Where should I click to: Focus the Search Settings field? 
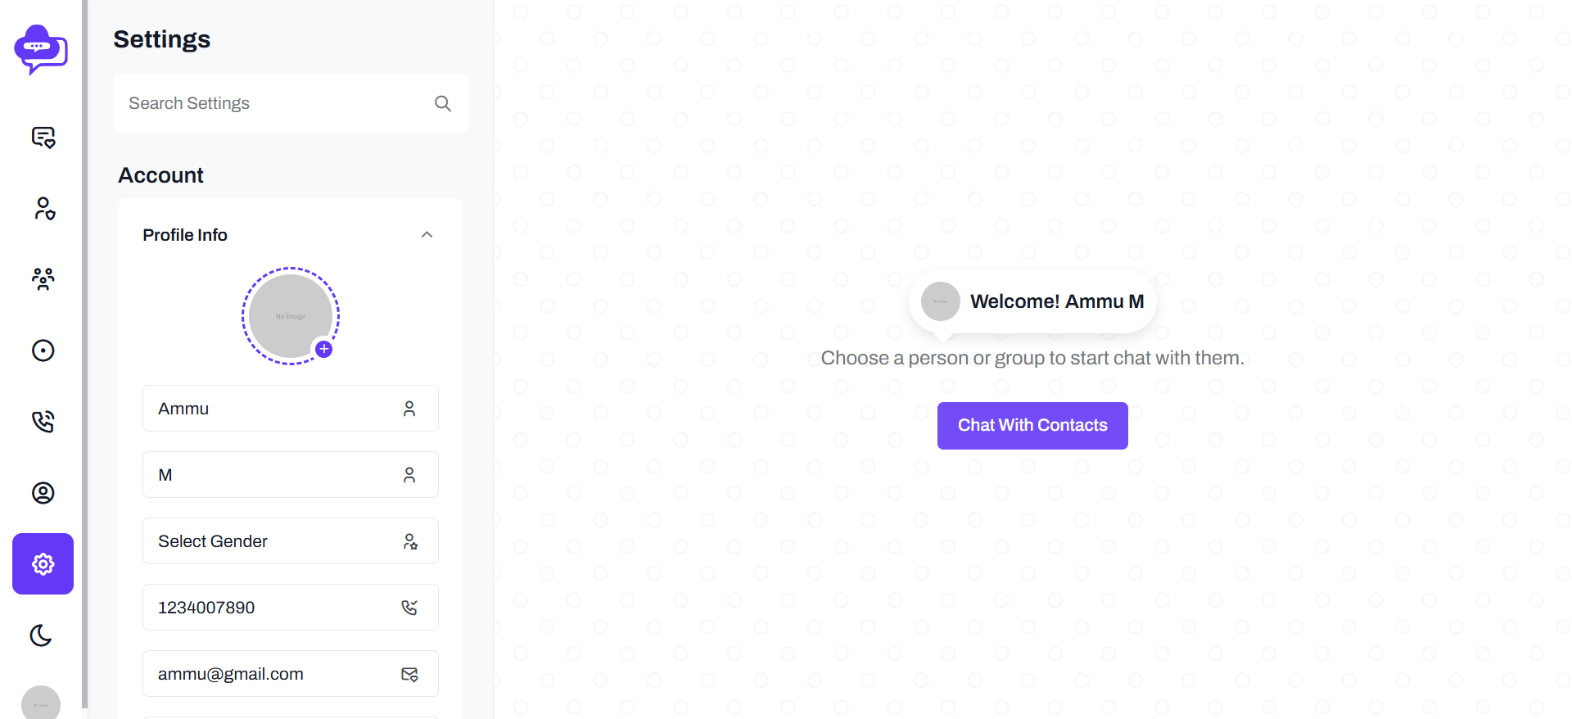point(291,103)
